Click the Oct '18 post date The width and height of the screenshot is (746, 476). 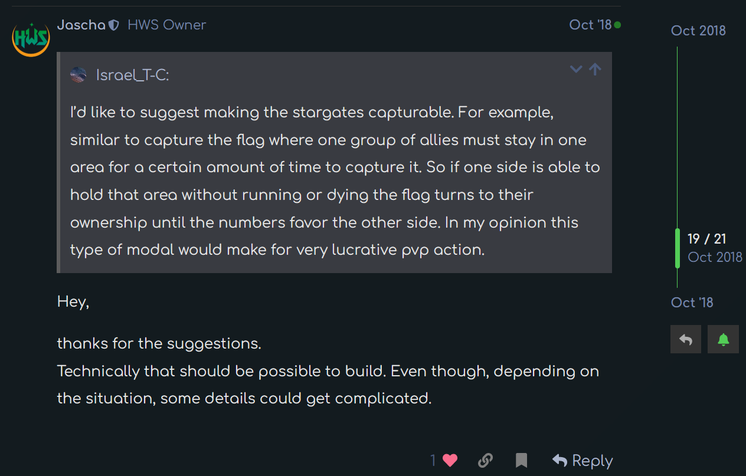coord(590,25)
